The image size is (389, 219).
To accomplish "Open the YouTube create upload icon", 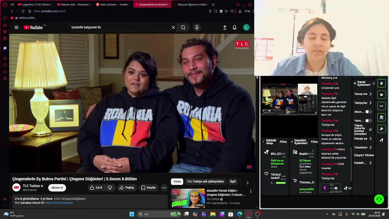I will tap(225, 27).
